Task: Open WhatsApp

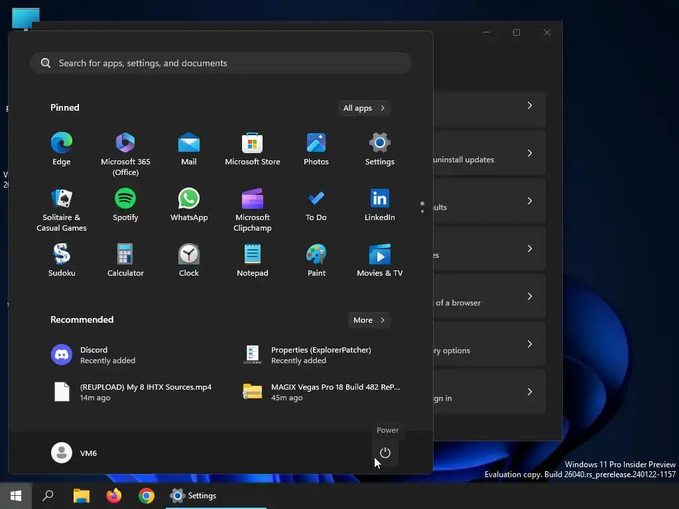Action: point(189,205)
